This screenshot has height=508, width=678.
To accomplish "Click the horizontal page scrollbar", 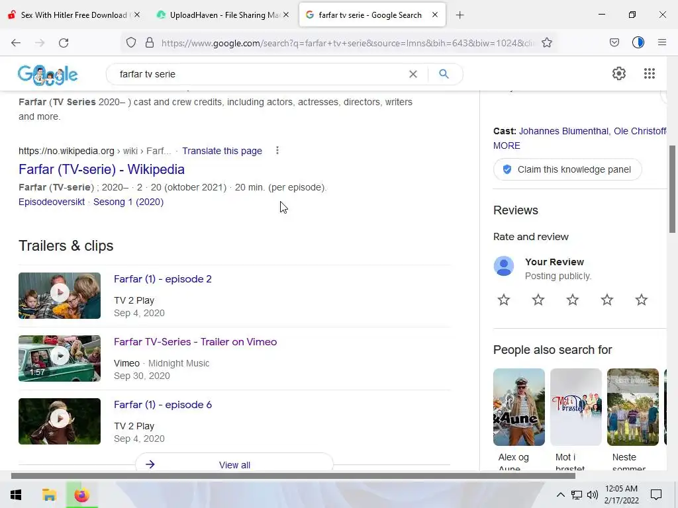I will [293, 476].
